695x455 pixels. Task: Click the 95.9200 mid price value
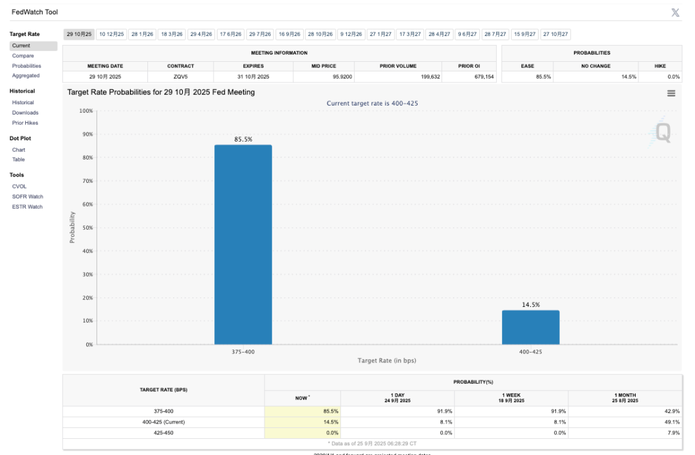342,77
